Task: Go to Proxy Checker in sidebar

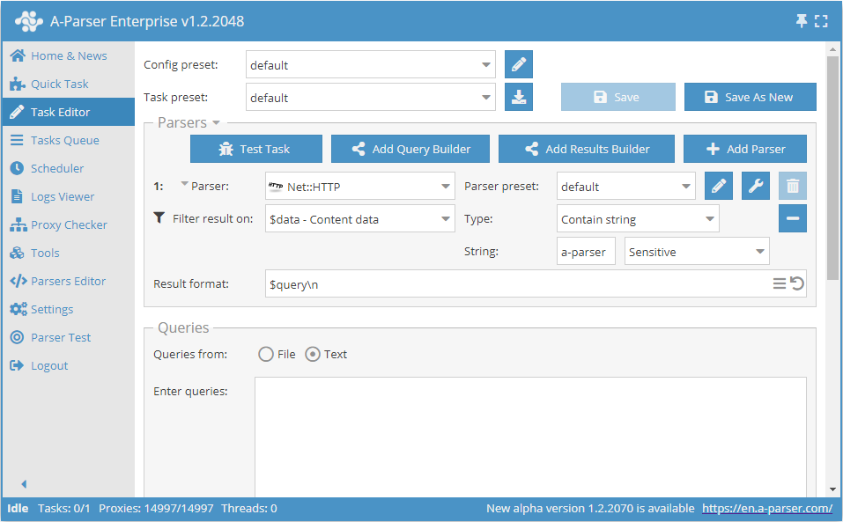Action: pos(69,224)
